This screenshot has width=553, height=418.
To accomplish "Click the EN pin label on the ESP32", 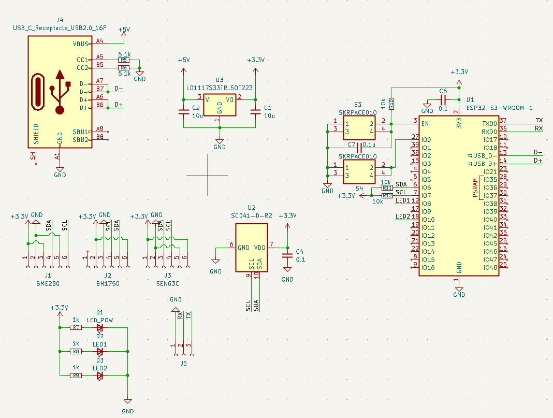I will 425,124.
